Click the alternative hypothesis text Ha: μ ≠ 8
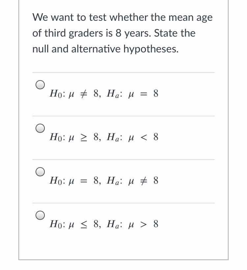The image size is (247, 270). [x=133, y=181]
